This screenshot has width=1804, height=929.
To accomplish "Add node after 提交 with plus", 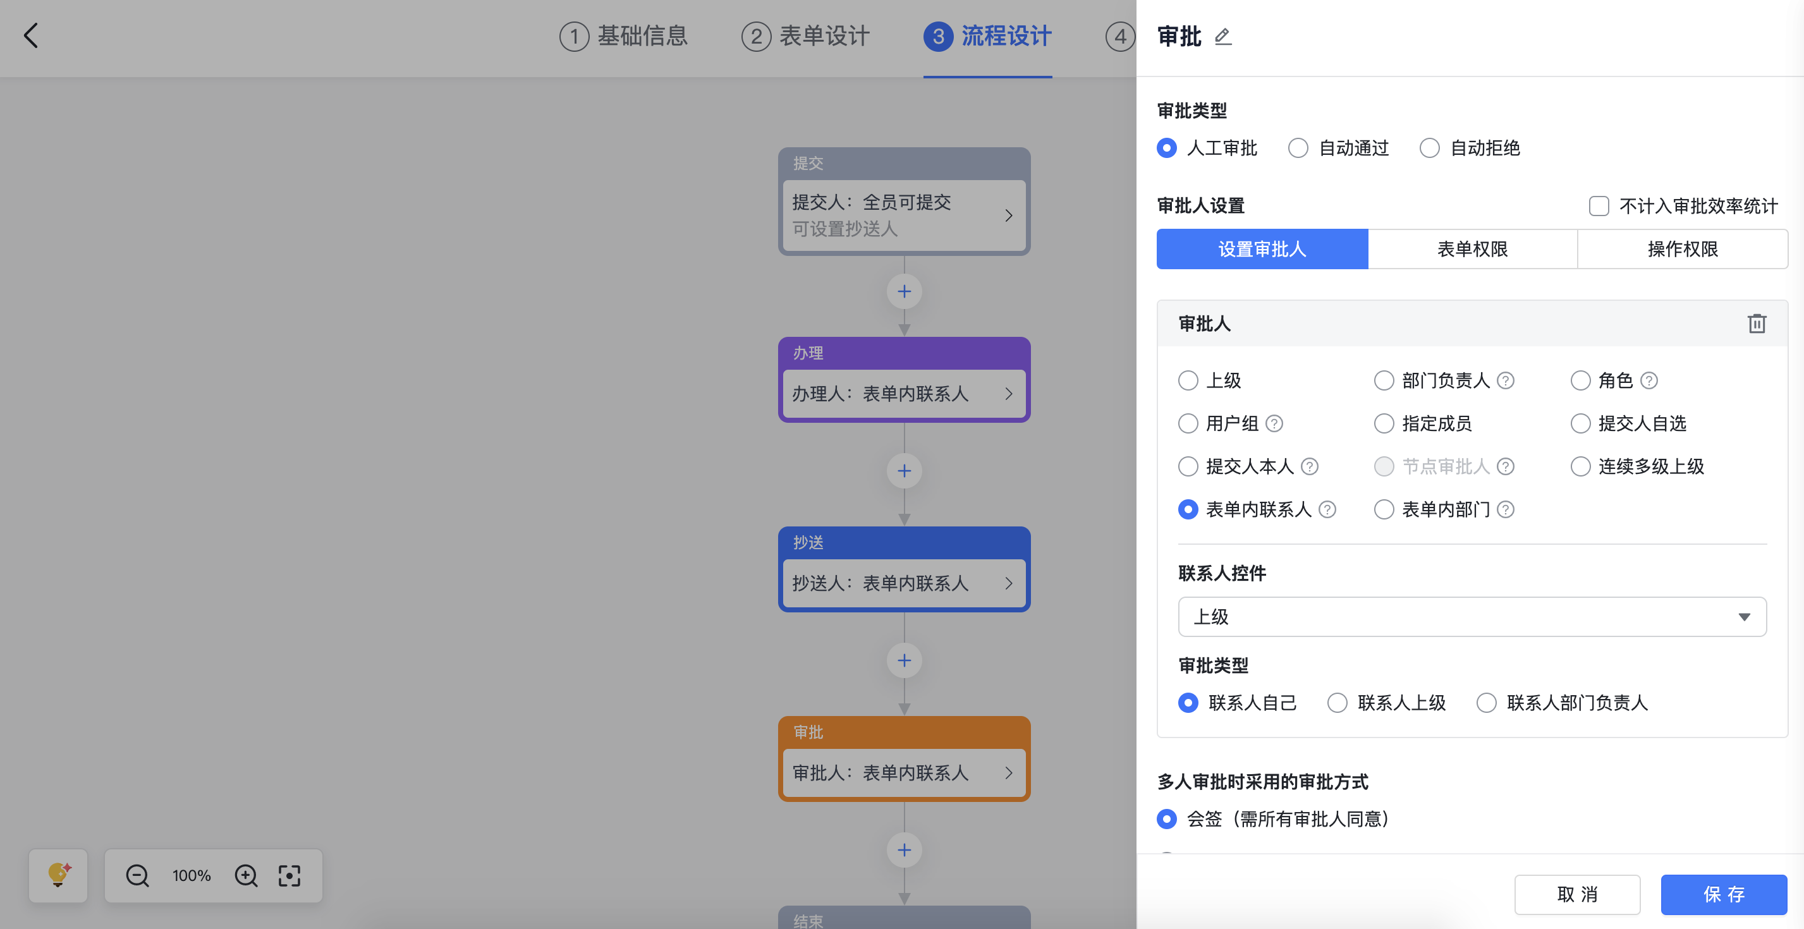I will [x=904, y=291].
